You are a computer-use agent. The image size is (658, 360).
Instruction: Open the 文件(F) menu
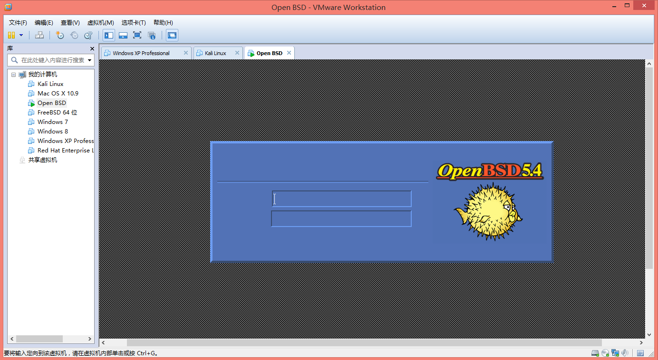point(18,22)
